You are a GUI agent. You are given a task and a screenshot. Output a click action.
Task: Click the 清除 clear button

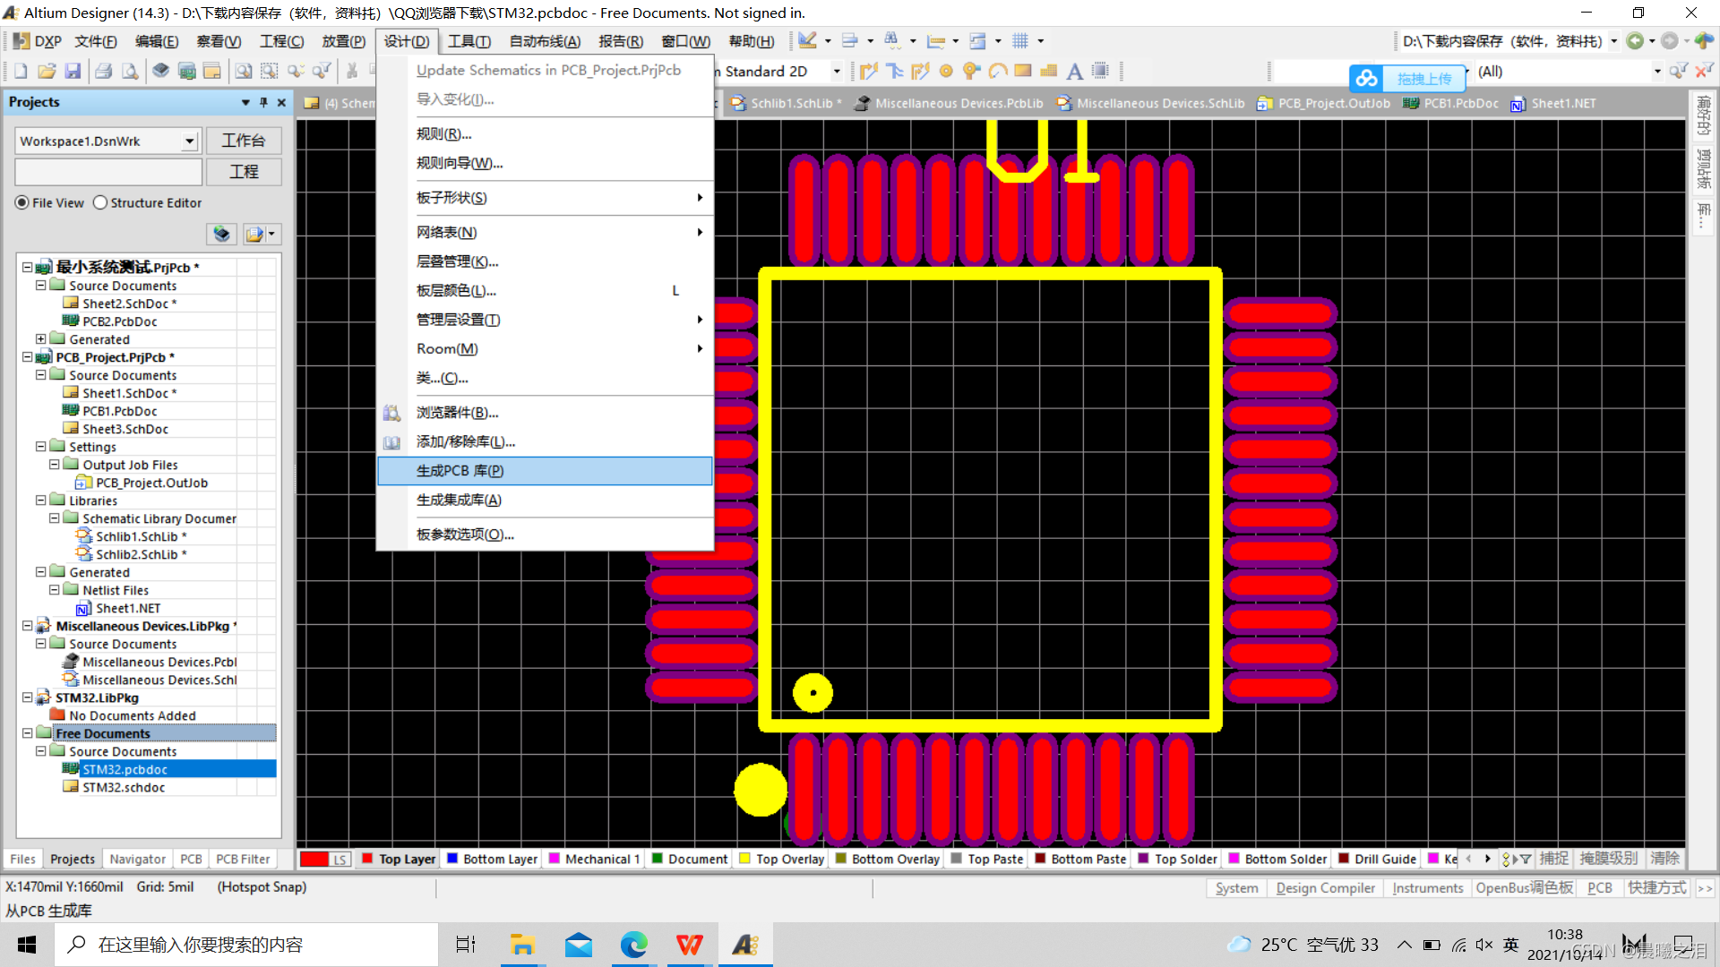point(1665,859)
